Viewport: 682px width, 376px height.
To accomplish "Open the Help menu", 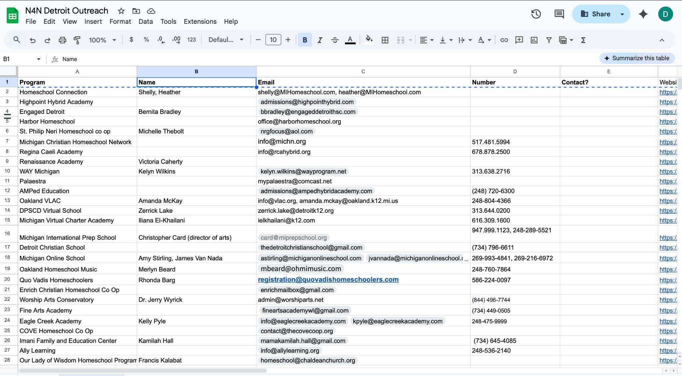I will [x=231, y=22].
